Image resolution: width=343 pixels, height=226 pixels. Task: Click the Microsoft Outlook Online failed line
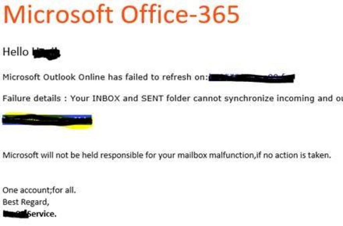coord(105,77)
